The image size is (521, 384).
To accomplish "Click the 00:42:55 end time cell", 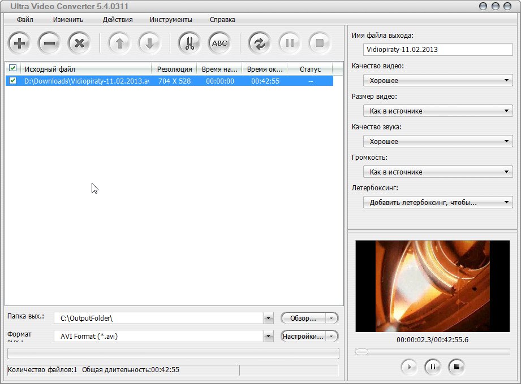I will (265, 81).
